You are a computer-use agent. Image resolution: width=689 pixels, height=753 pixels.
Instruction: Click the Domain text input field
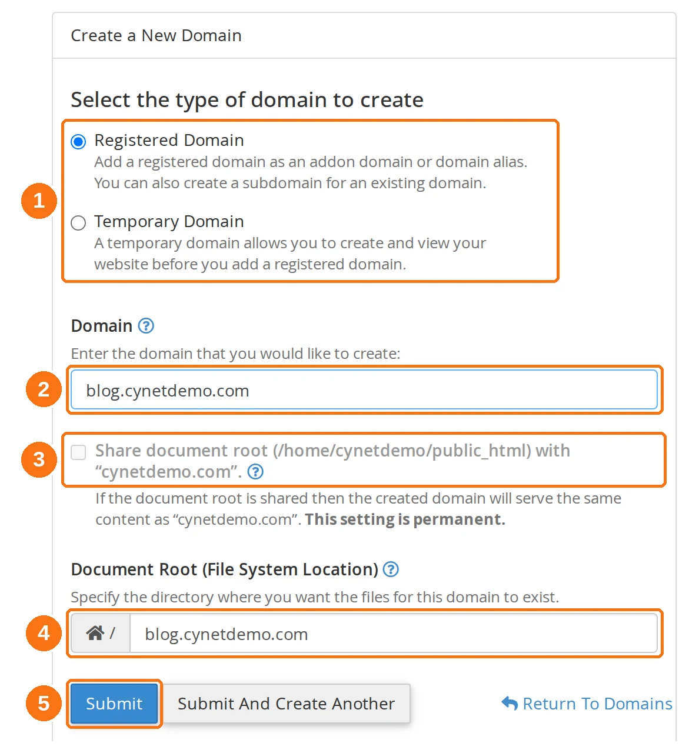[364, 389]
